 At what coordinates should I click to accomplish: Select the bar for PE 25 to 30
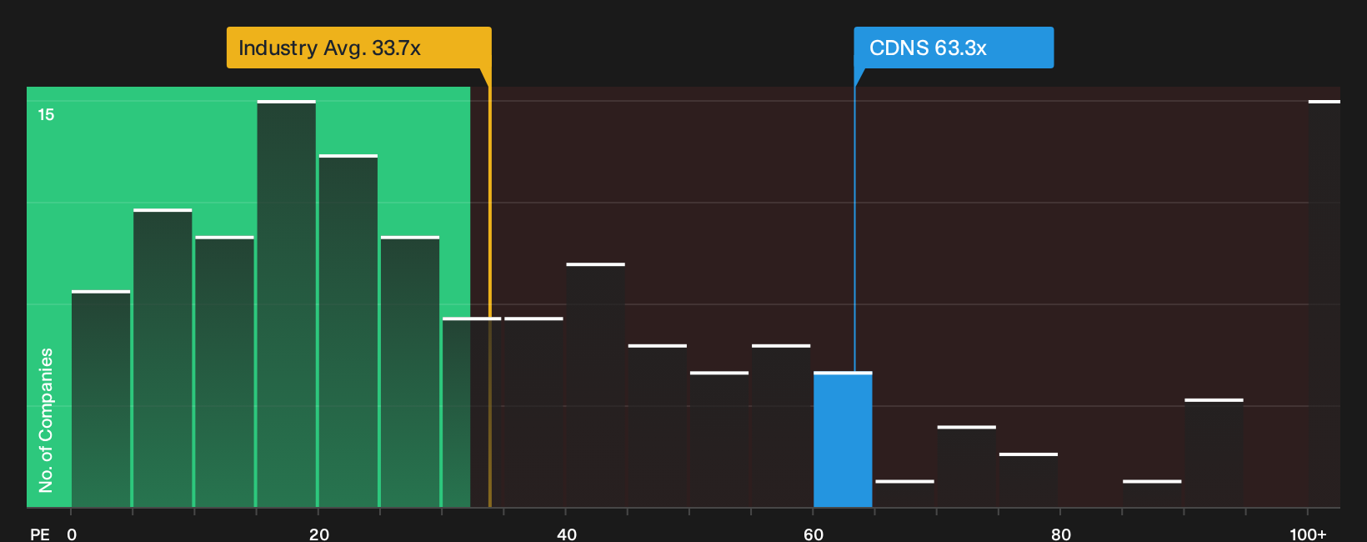410,372
